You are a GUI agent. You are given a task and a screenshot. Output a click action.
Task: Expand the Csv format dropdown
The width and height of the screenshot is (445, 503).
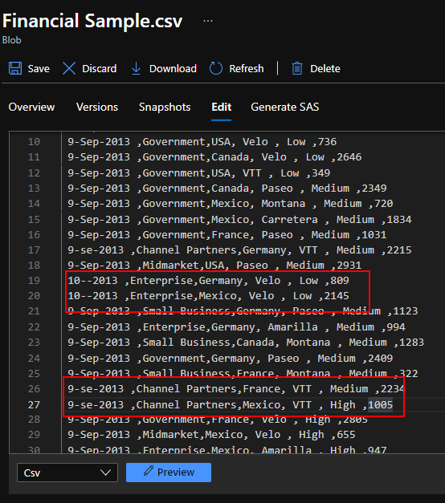[67, 473]
